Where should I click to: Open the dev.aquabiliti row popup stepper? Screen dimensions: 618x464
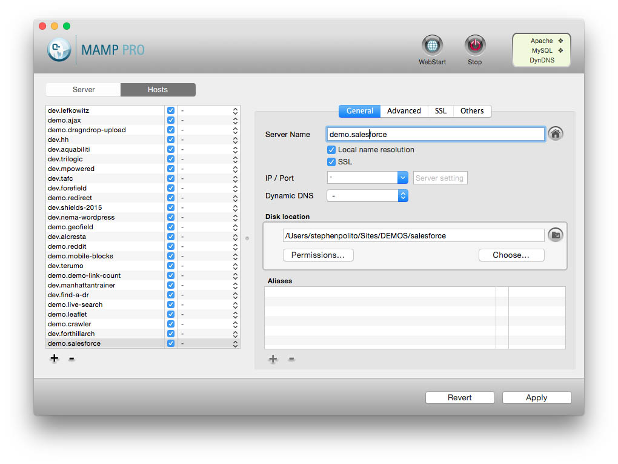(235, 150)
